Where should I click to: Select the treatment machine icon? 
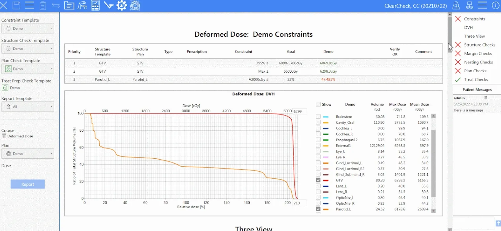tap(82, 5)
